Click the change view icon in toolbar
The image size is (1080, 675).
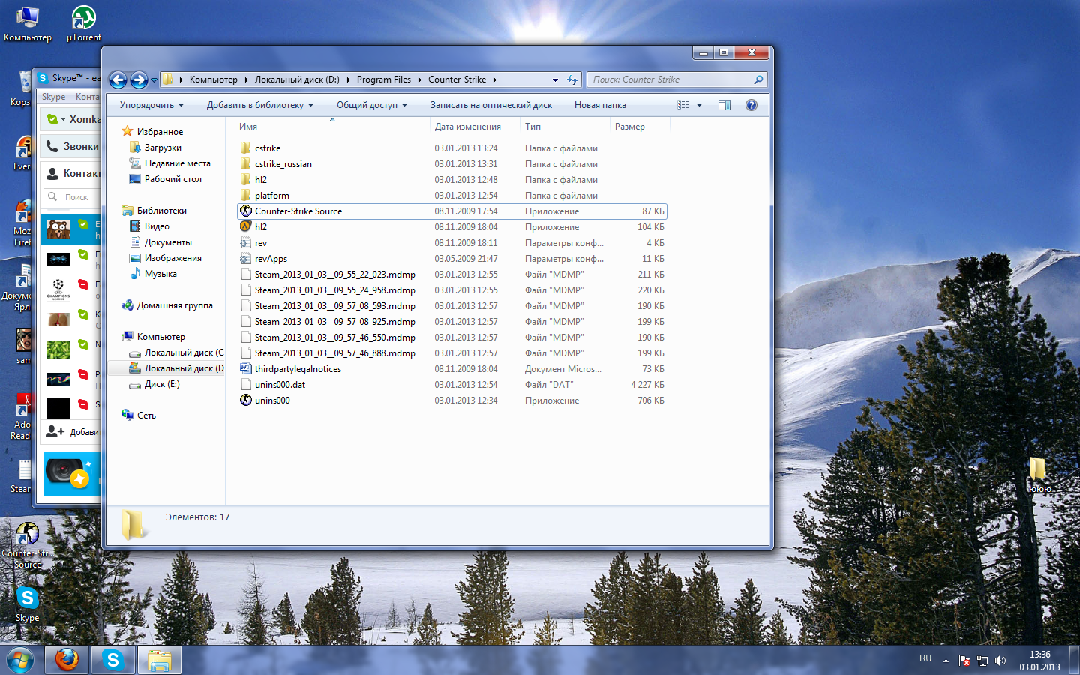pyautogui.click(x=682, y=105)
